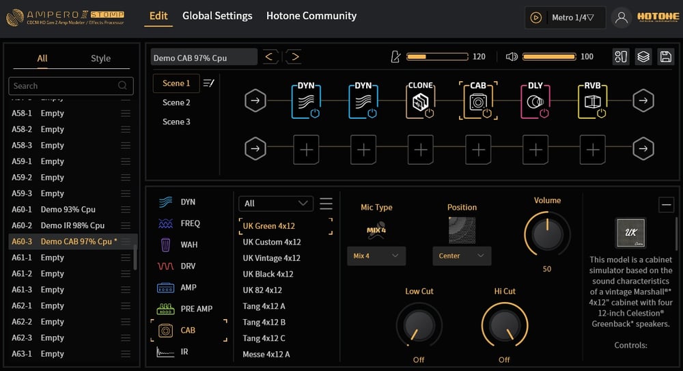Toggle power on CLONE block
Image resolution: width=683 pixels, height=371 pixels.
pyautogui.click(x=429, y=113)
